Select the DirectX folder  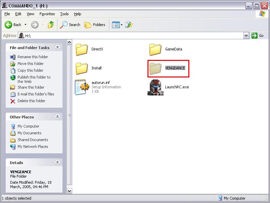[82, 49]
